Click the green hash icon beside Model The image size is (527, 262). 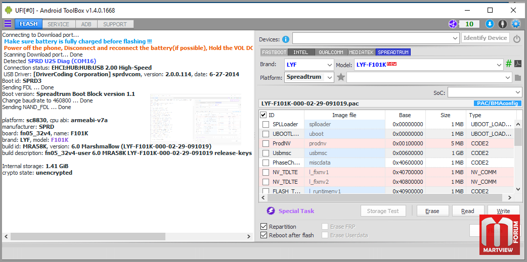509,64
